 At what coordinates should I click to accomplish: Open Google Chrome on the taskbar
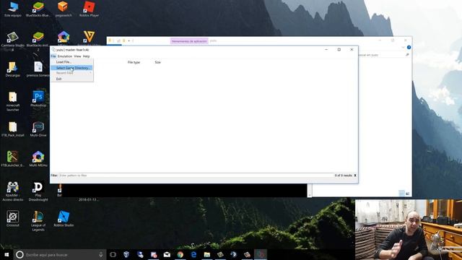(x=180, y=254)
